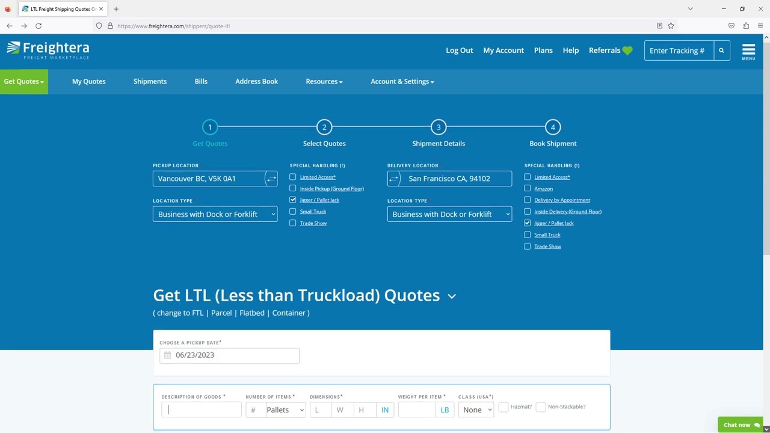Change quote type to Flatbed
The height and width of the screenshot is (433, 770).
tap(252, 313)
